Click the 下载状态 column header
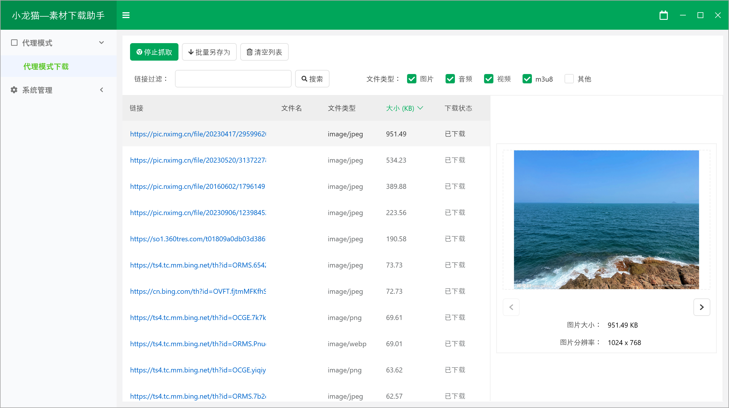Viewport: 729px width, 408px height. pos(458,108)
